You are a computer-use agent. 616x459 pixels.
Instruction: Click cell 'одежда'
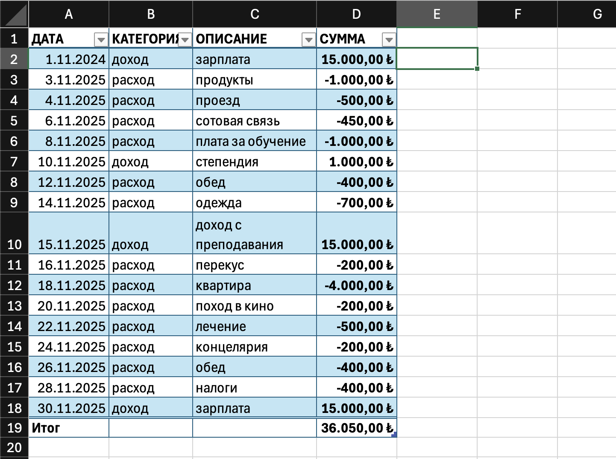[255, 202]
